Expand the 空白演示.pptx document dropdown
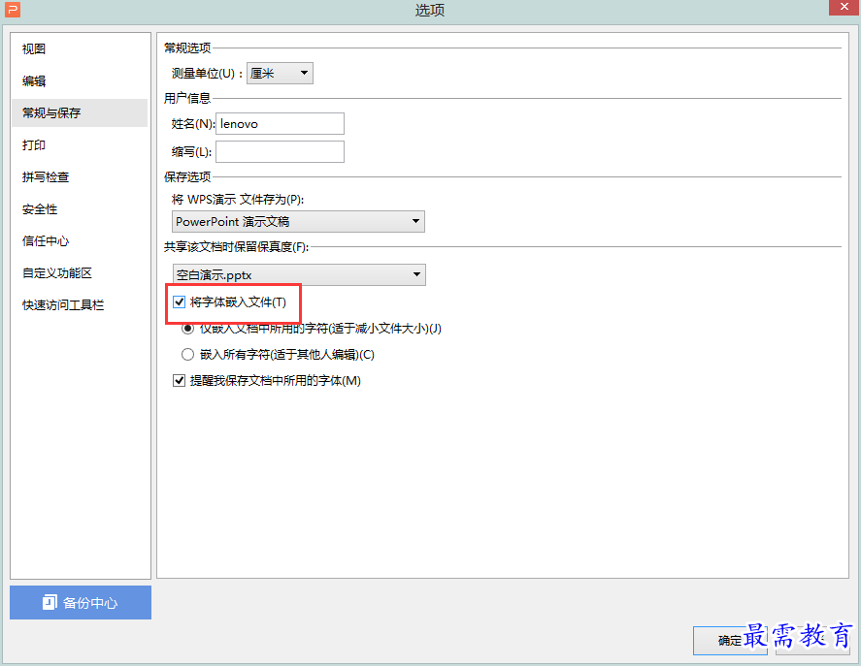The image size is (861, 666). tap(299, 274)
